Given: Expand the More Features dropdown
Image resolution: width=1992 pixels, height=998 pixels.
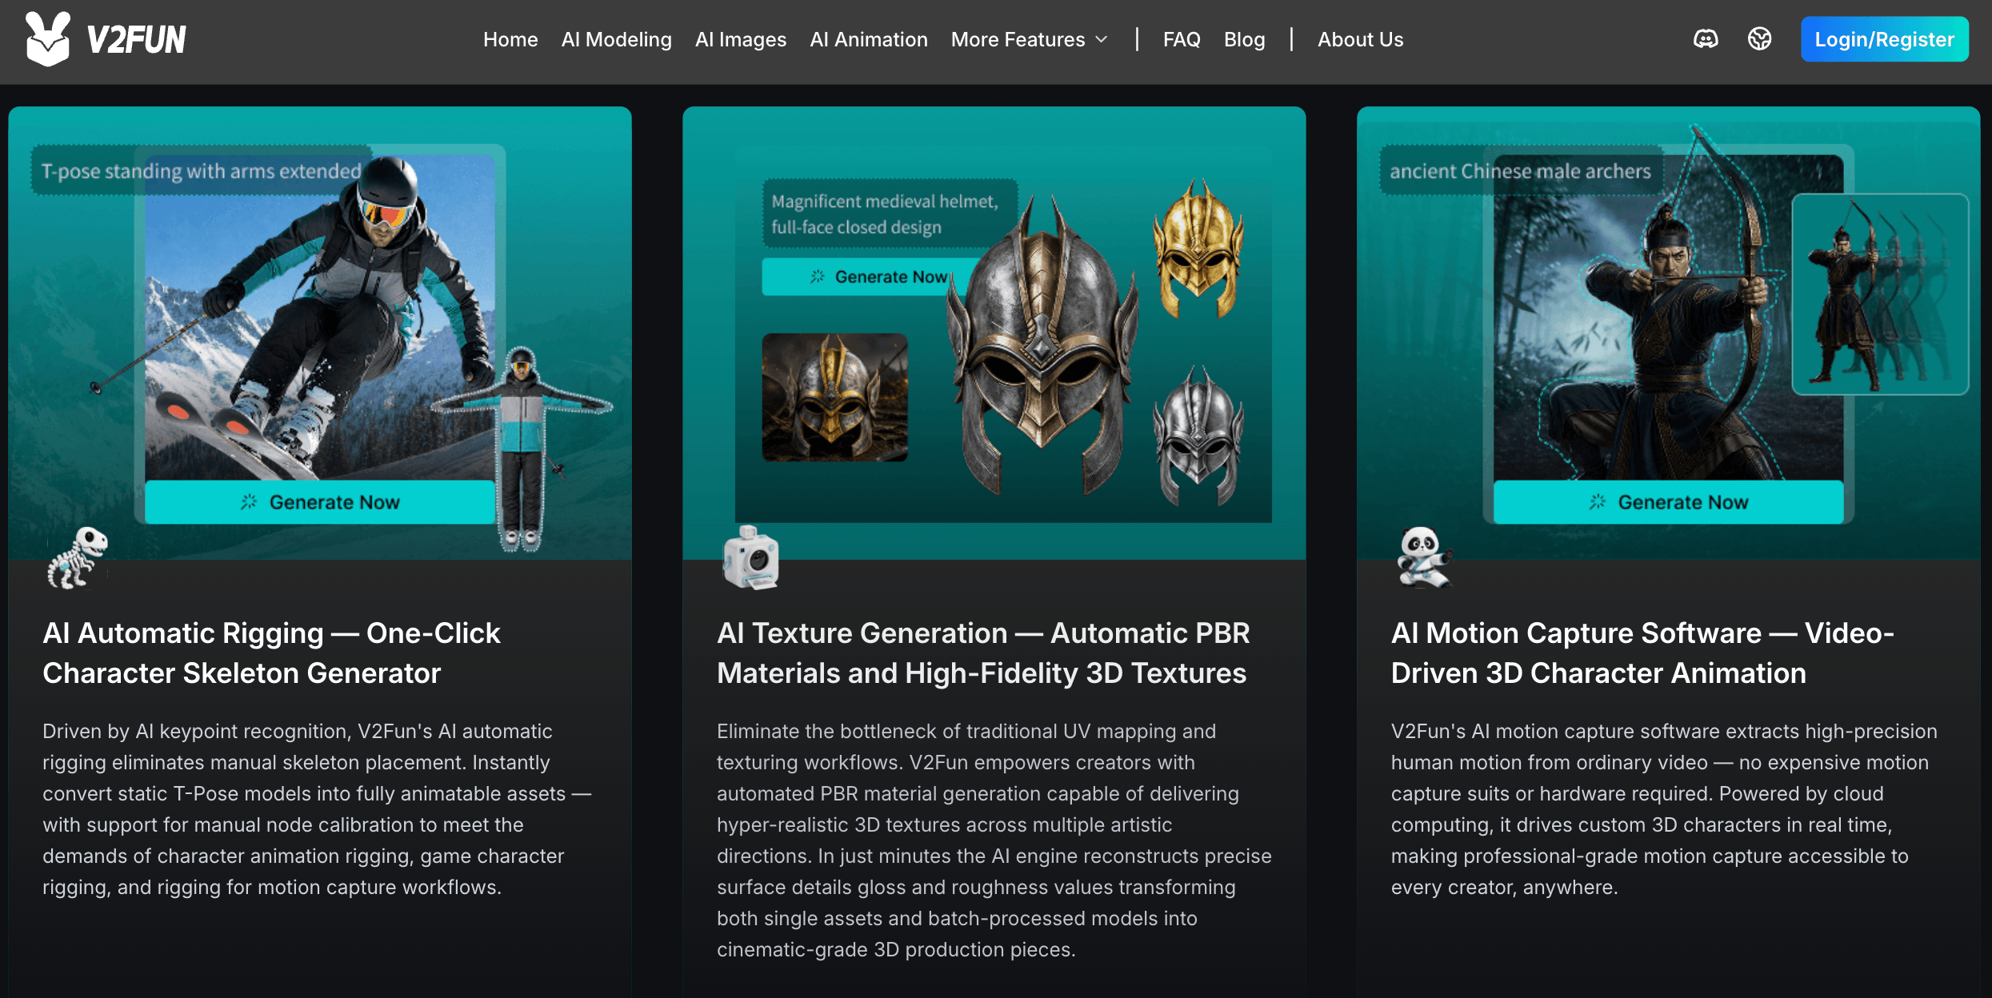Looking at the screenshot, I should pos(1029,39).
